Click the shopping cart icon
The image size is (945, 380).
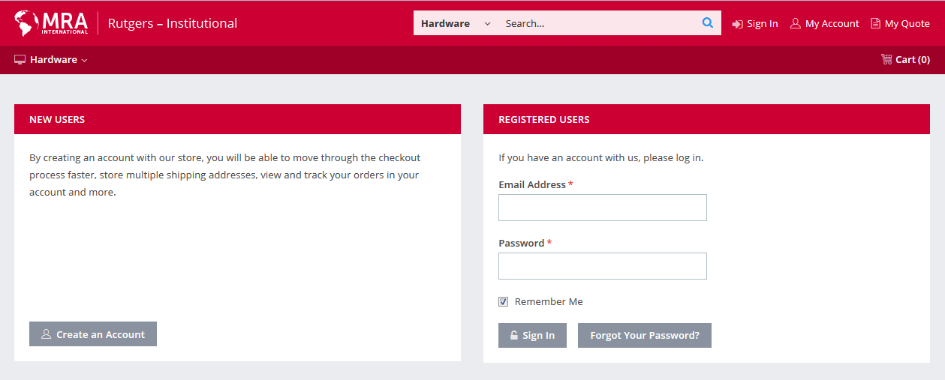[x=886, y=59]
